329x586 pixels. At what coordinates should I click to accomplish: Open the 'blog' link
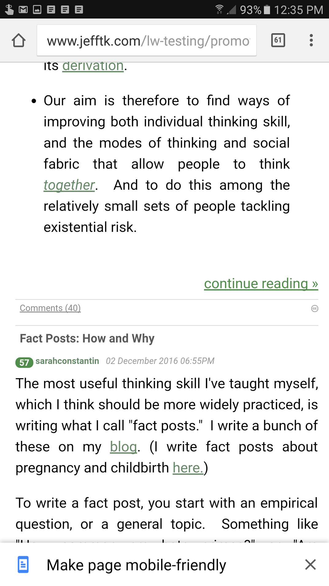[123, 447]
